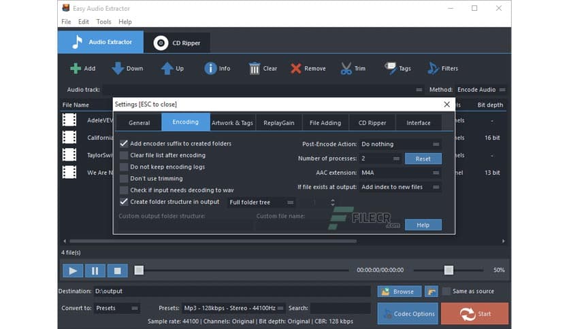Enable Same as source checkbox
The image size is (569, 329).
click(x=446, y=291)
